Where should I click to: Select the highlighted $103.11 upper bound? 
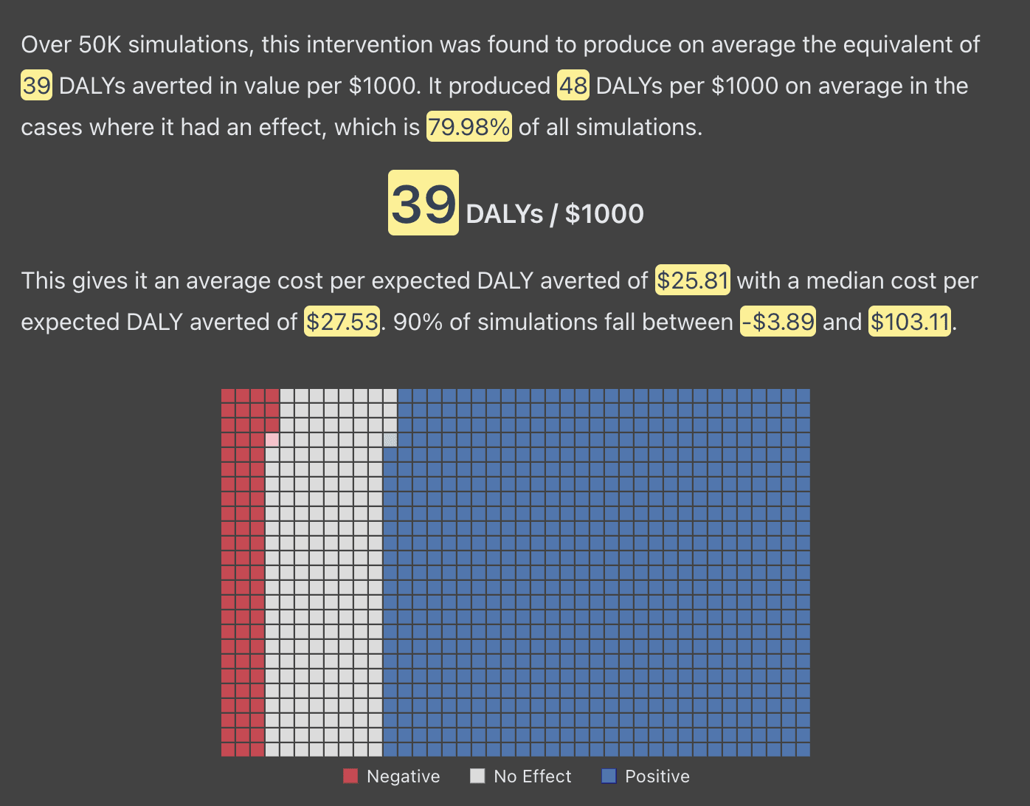point(910,322)
